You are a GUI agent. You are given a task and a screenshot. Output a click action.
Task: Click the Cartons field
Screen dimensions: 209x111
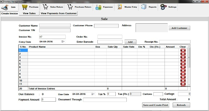pyautogui.click(x=158, y=94)
